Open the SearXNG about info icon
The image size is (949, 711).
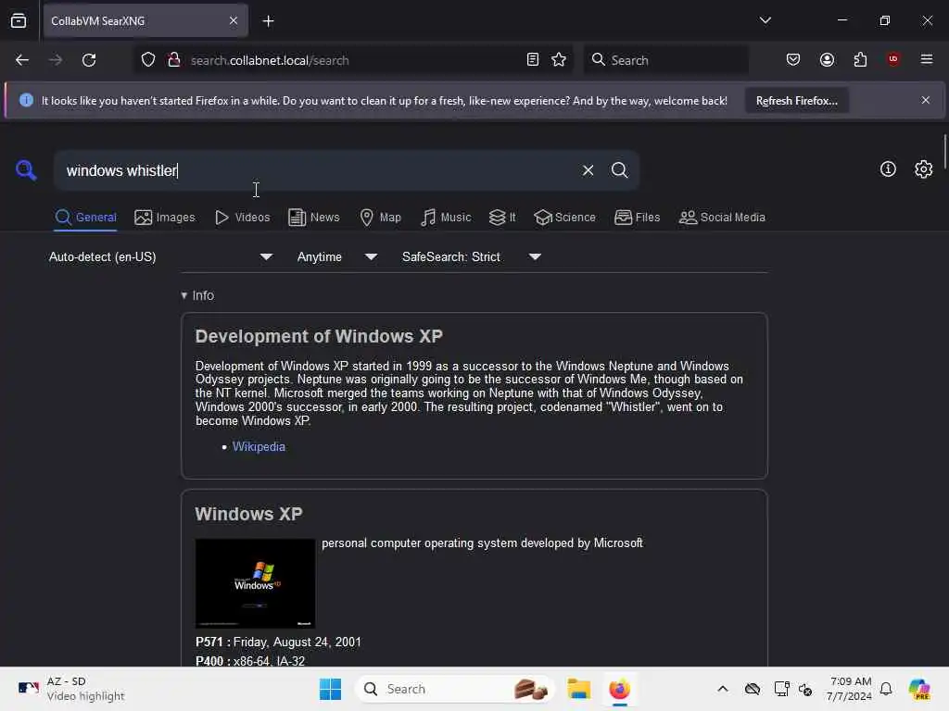(888, 169)
